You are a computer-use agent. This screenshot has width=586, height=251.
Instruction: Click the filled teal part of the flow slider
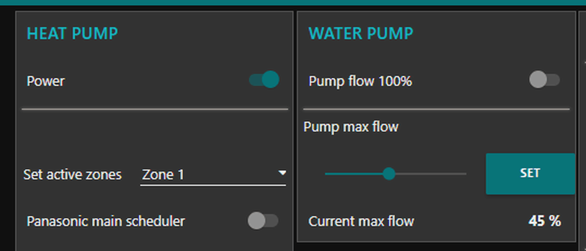pos(354,174)
